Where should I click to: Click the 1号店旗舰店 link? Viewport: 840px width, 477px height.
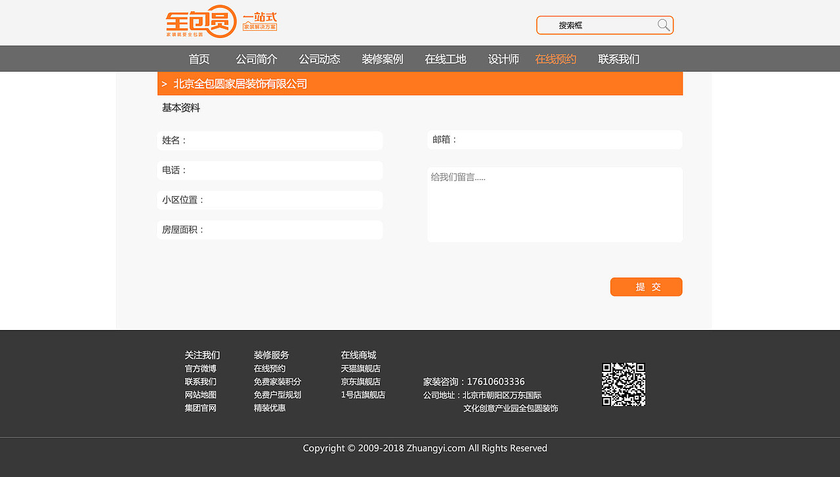click(x=363, y=395)
